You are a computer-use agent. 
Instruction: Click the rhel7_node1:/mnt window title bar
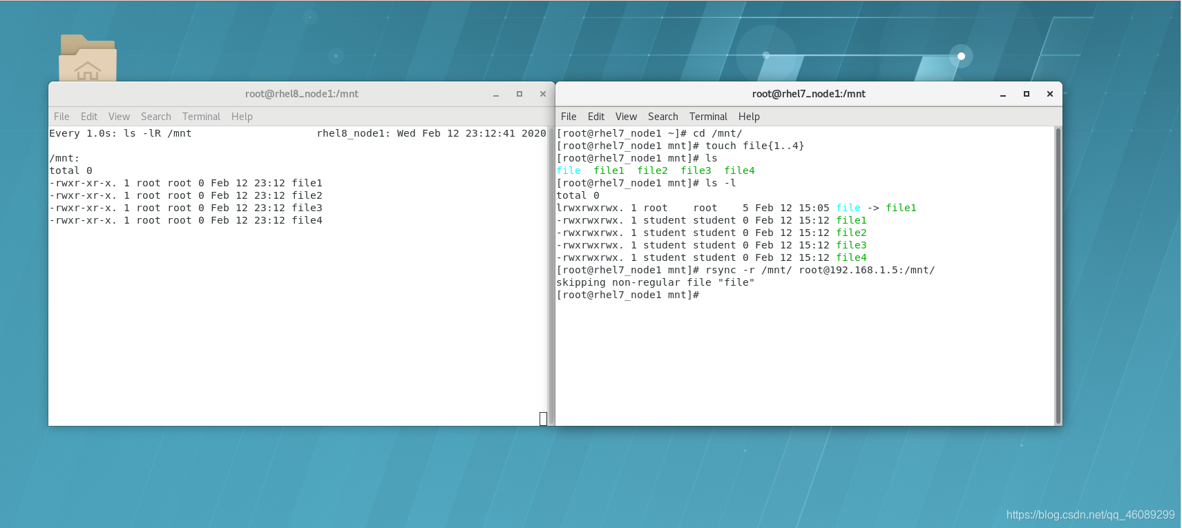tap(808, 94)
